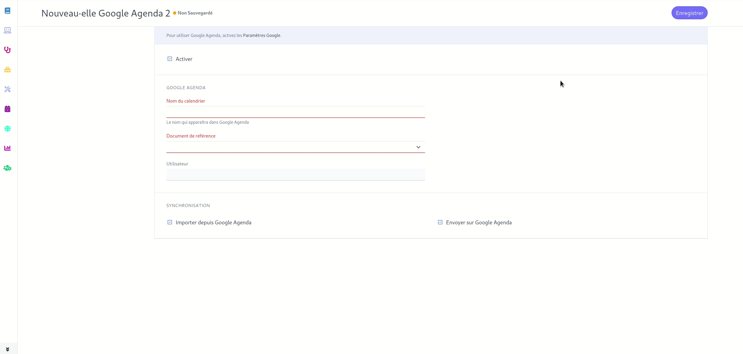Click the Non Sauvegardé status indicator
743x354 pixels.
[x=195, y=13]
